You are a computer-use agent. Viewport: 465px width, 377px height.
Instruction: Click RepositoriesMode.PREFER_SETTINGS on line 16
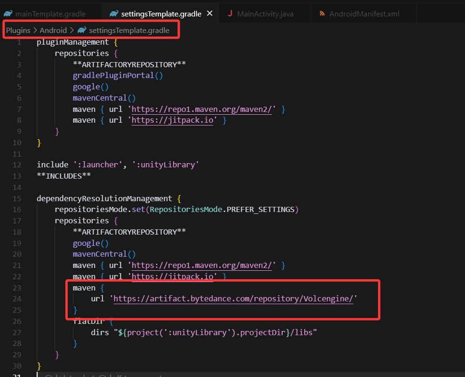222,210
